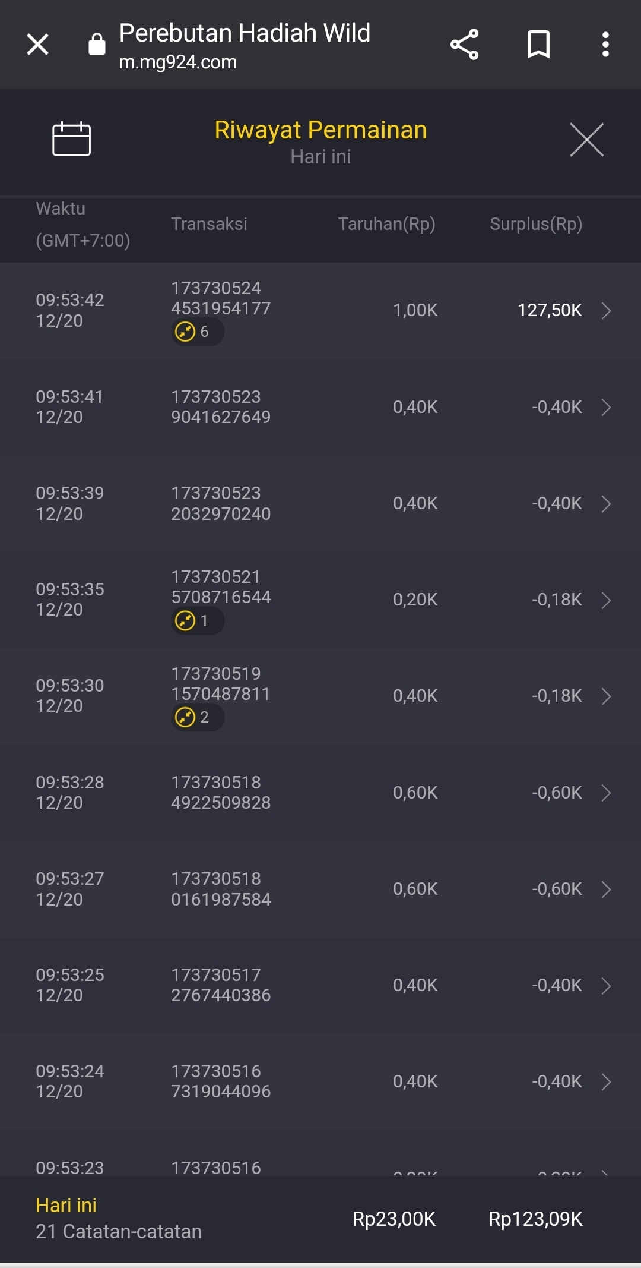Expand the 09:53:28 record chevron
Screen dimensions: 641x1268
click(x=605, y=793)
